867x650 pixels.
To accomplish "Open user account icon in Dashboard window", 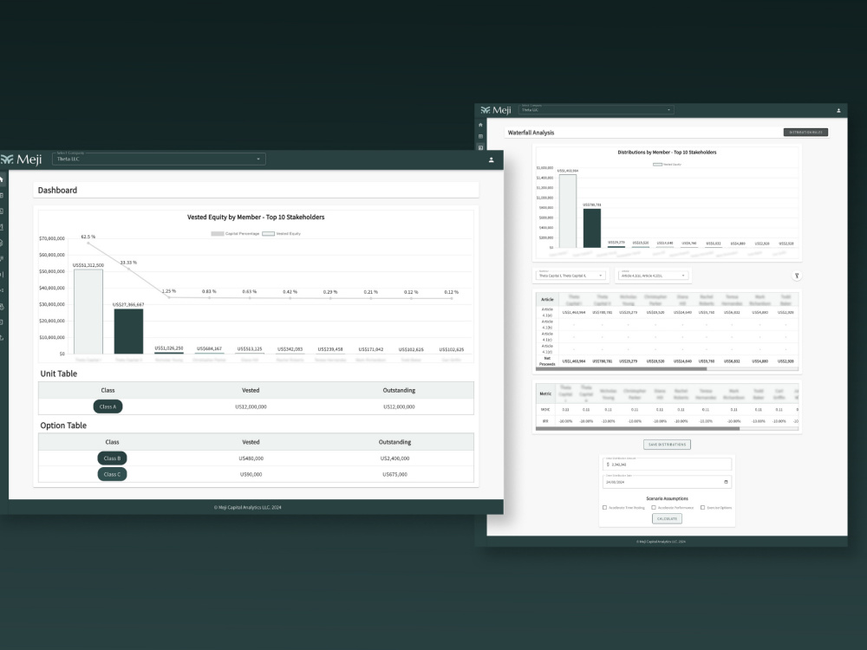I will [491, 159].
